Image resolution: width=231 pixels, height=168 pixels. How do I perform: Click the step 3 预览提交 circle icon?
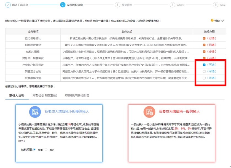coord(118,5)
